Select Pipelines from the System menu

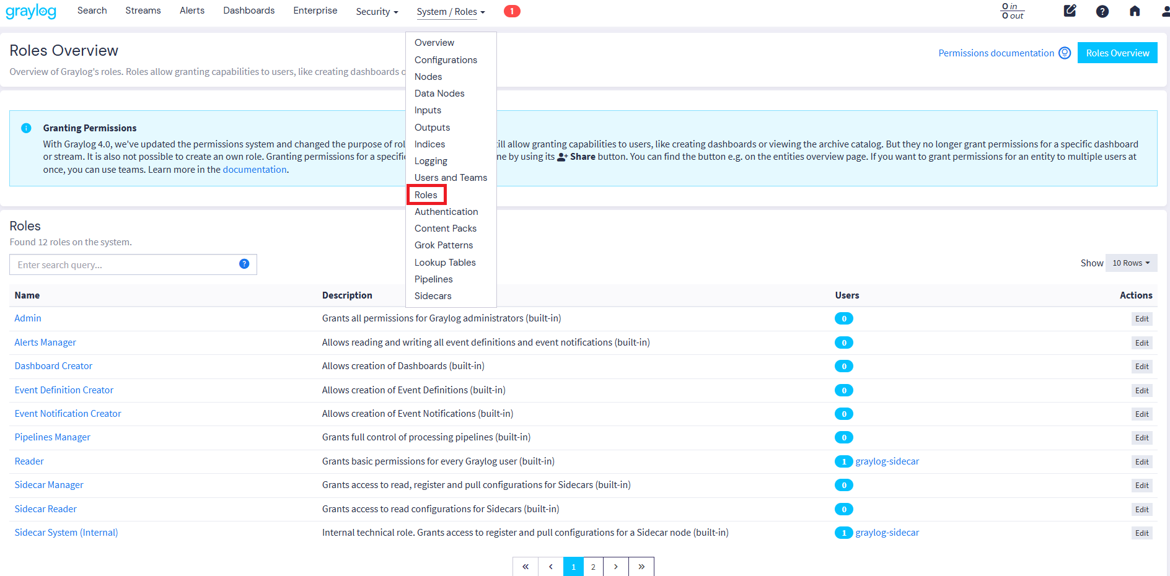pyautogui.click(x=433, y=279)
